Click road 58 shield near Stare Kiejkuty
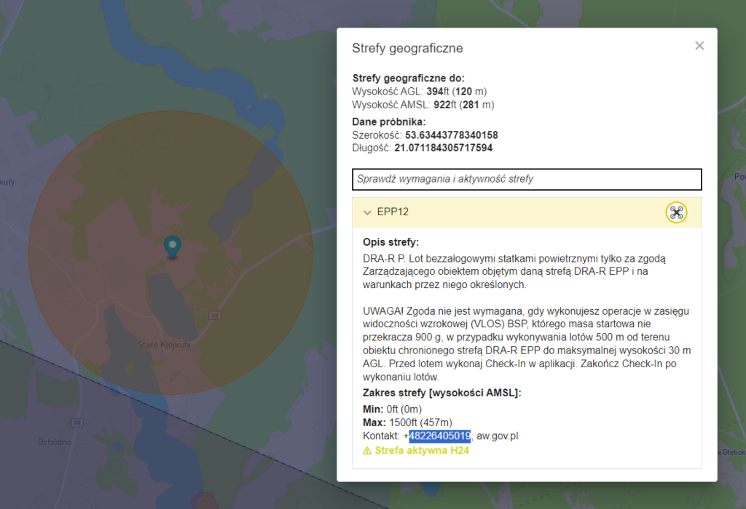 pyautogui.click(x=214, y=315)
